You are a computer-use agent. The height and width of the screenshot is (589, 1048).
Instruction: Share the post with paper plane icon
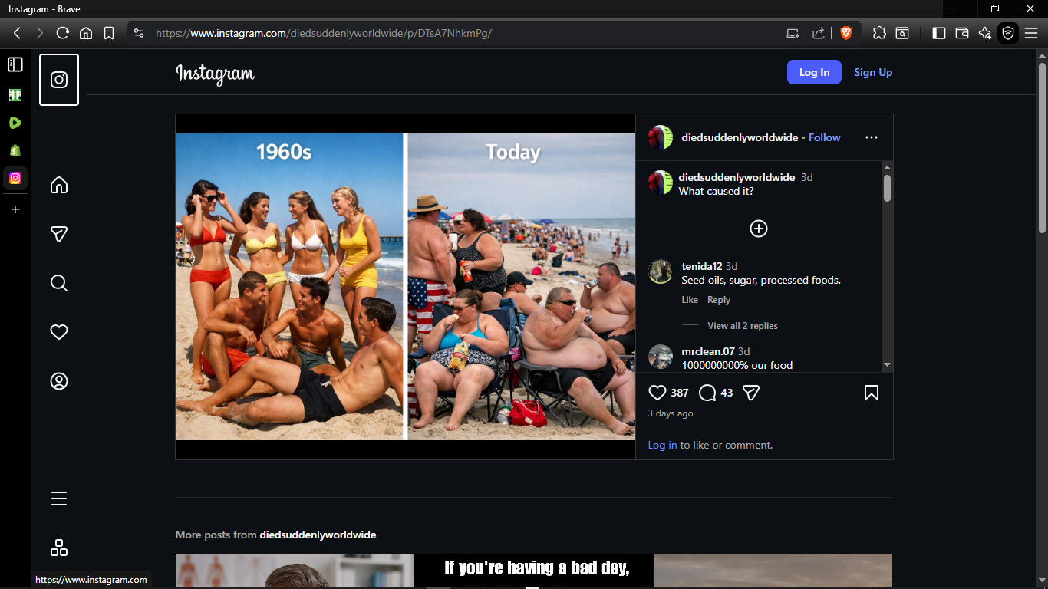[x=751, y=393]
